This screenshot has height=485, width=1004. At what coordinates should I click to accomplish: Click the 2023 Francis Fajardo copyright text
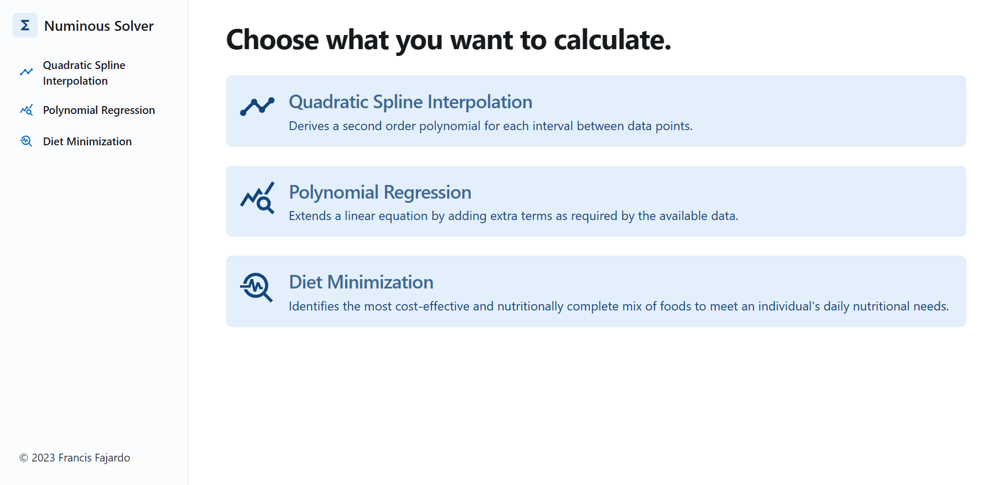click(x=75, y=458)
